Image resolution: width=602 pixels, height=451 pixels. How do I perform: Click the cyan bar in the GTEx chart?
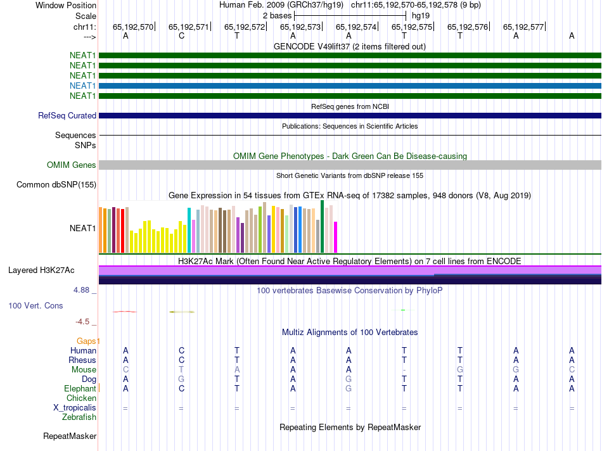189,231
